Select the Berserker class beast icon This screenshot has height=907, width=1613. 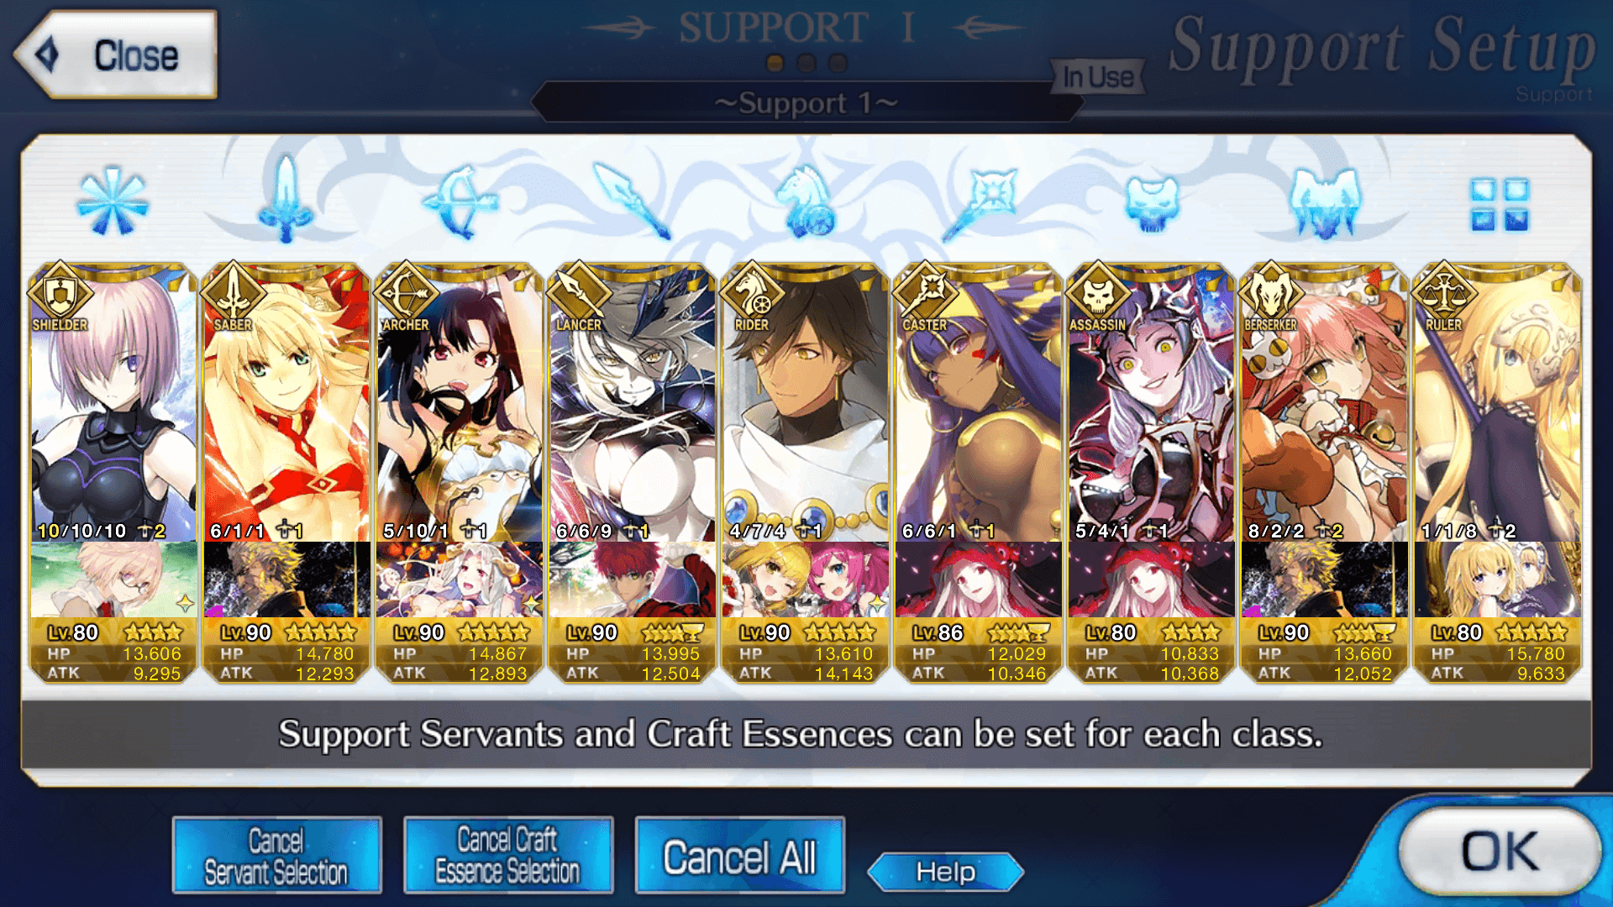tap(1325, 202)
